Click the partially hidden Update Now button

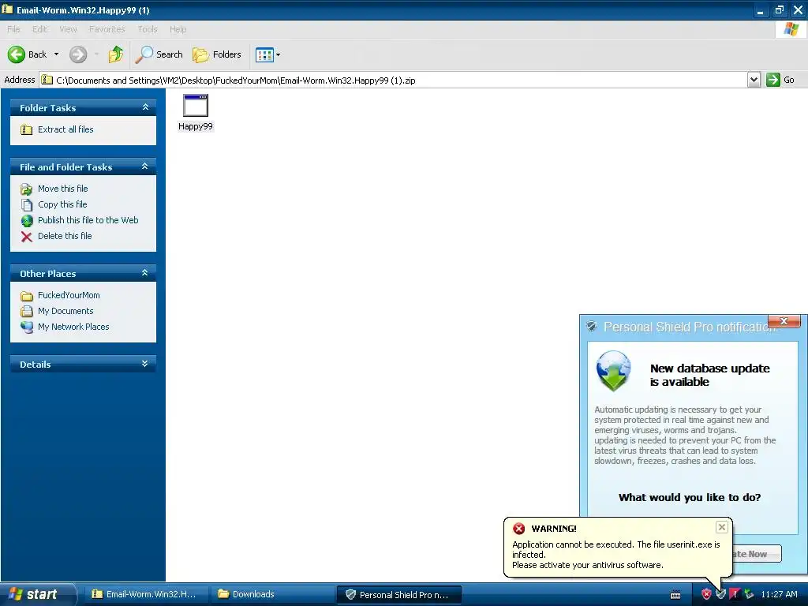[x=757, y=554]
